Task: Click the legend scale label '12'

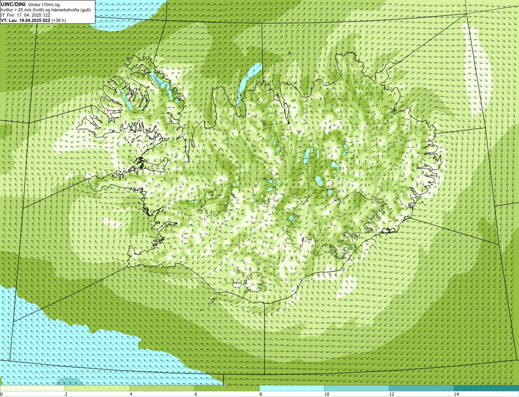Action: tap(391, 394)
